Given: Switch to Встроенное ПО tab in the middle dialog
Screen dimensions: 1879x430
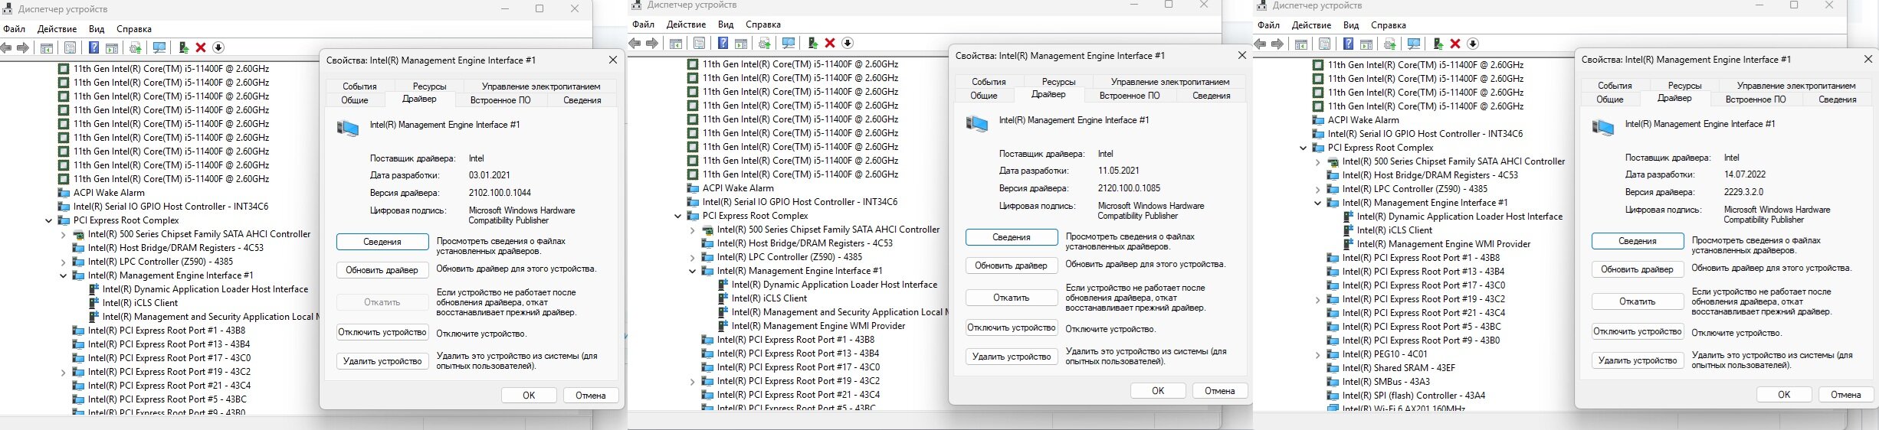Looking at the screenshot, I should tap(1130, 96).
